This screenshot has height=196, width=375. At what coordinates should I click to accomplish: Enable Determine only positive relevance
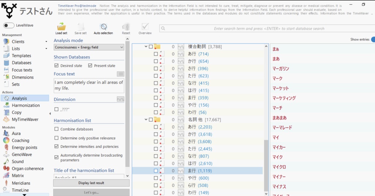[x=56, y=138]
